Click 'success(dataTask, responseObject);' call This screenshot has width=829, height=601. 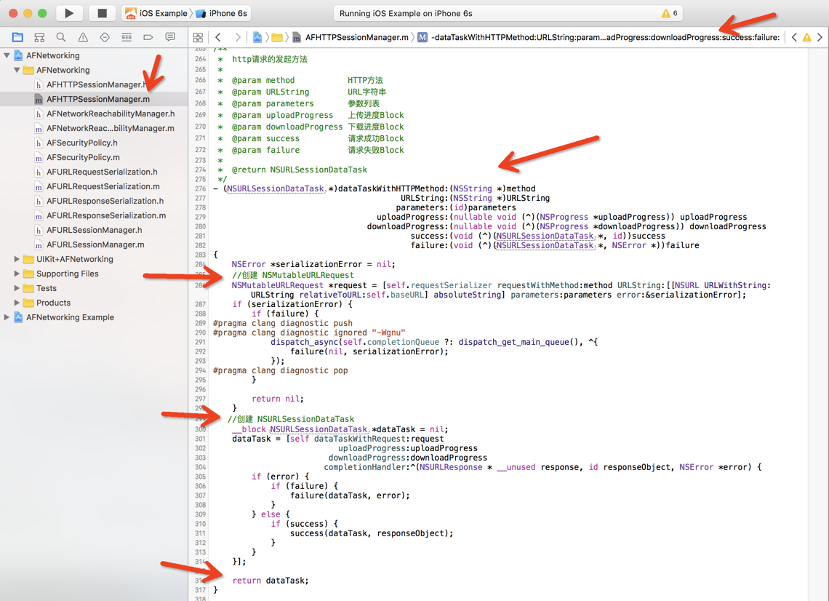click(371, 533)
